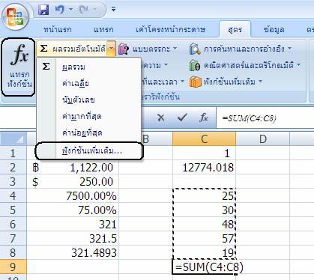314x280 pixels.
Task: Click the Office button logo
Action: pos(15,17)
